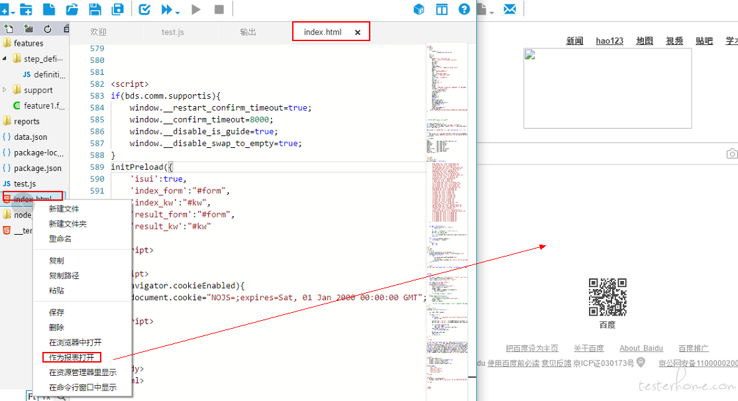Viewport: 738px width, 401px height.
Task: Click the new file toolbar icon
Action: 49,9
